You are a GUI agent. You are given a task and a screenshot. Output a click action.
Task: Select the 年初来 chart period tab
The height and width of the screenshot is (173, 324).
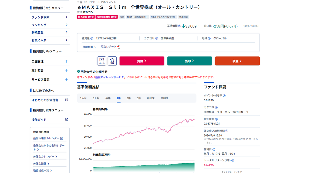pos(151,98)
